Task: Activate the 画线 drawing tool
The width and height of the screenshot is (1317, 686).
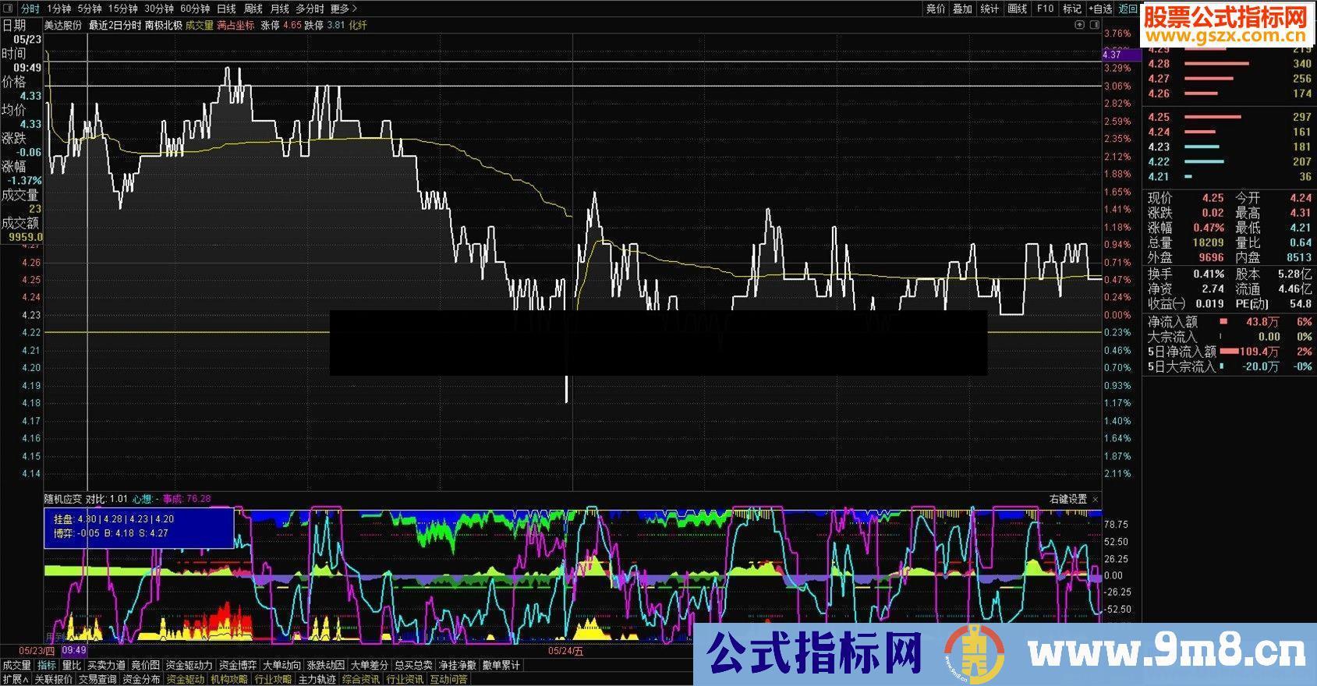Action: coord(1018,9)
